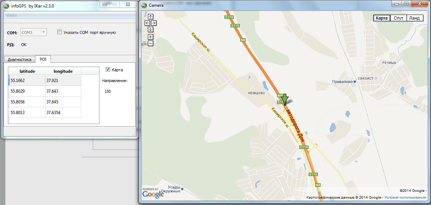Image resolution: width=431 pixels, height=205 pixels.
Task: Pan the map up with arrow button
Action: pos(151,16)
